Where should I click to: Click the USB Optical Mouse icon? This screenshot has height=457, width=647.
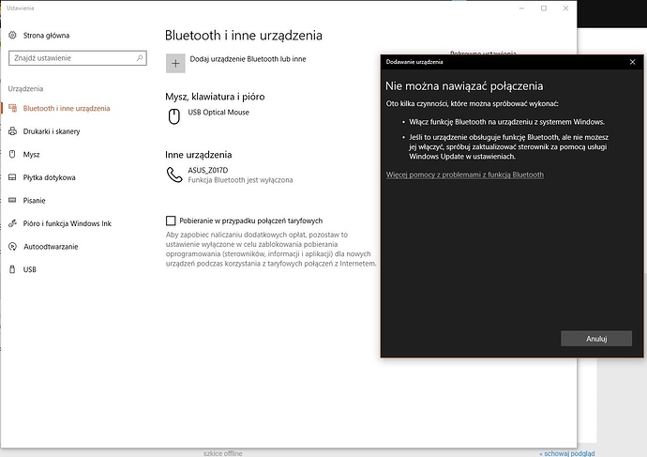(x=174, y=117)
